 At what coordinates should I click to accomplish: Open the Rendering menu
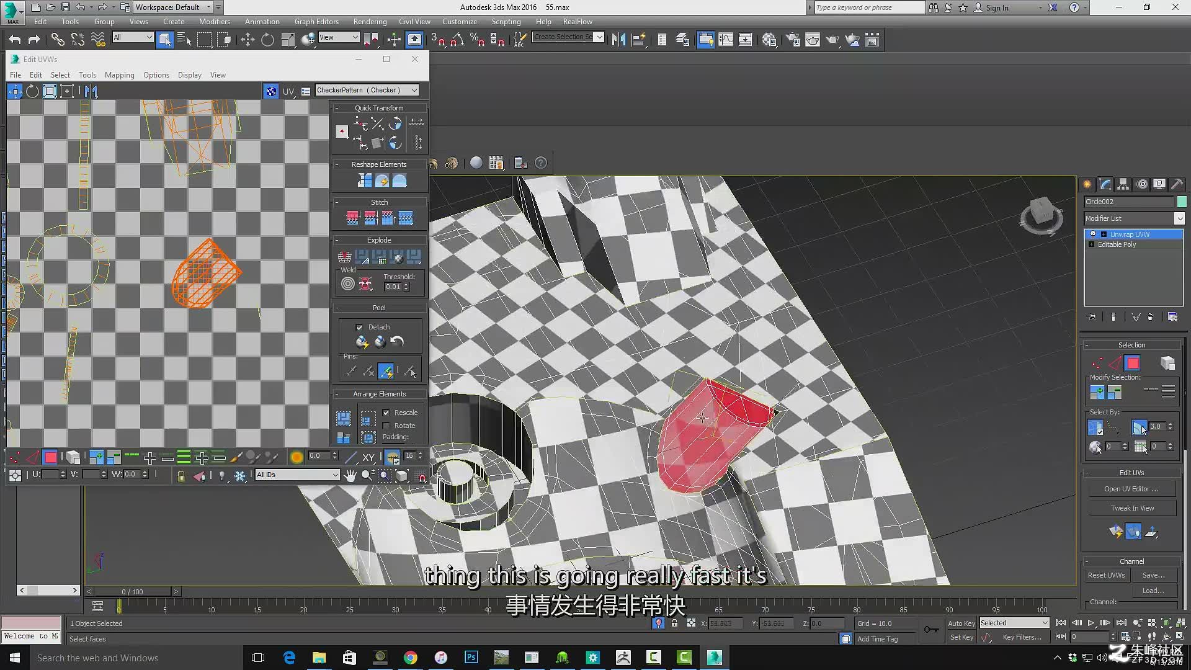click(x=370, y=21)
